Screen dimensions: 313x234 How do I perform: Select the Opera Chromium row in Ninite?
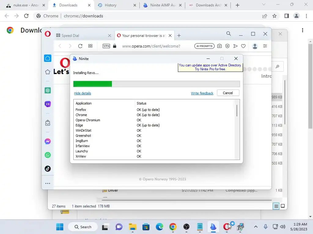pos(153,120)
